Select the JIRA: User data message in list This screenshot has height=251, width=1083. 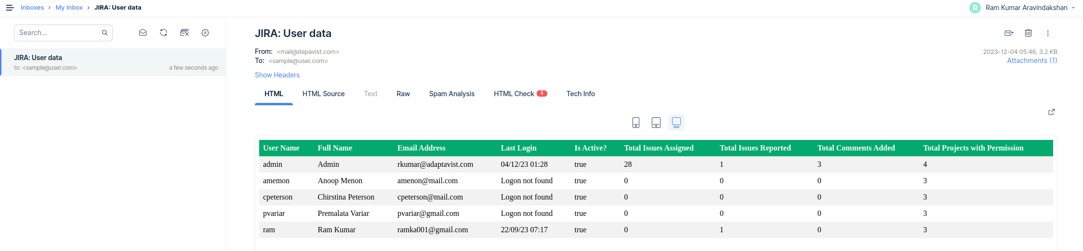[x=113, y=62]
